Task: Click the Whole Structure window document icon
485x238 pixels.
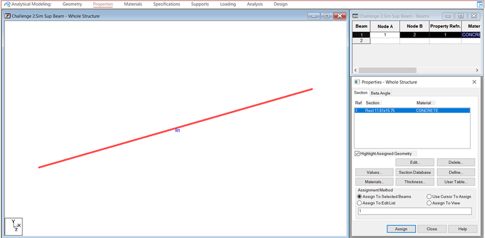Action: click(x=8, y=16)
